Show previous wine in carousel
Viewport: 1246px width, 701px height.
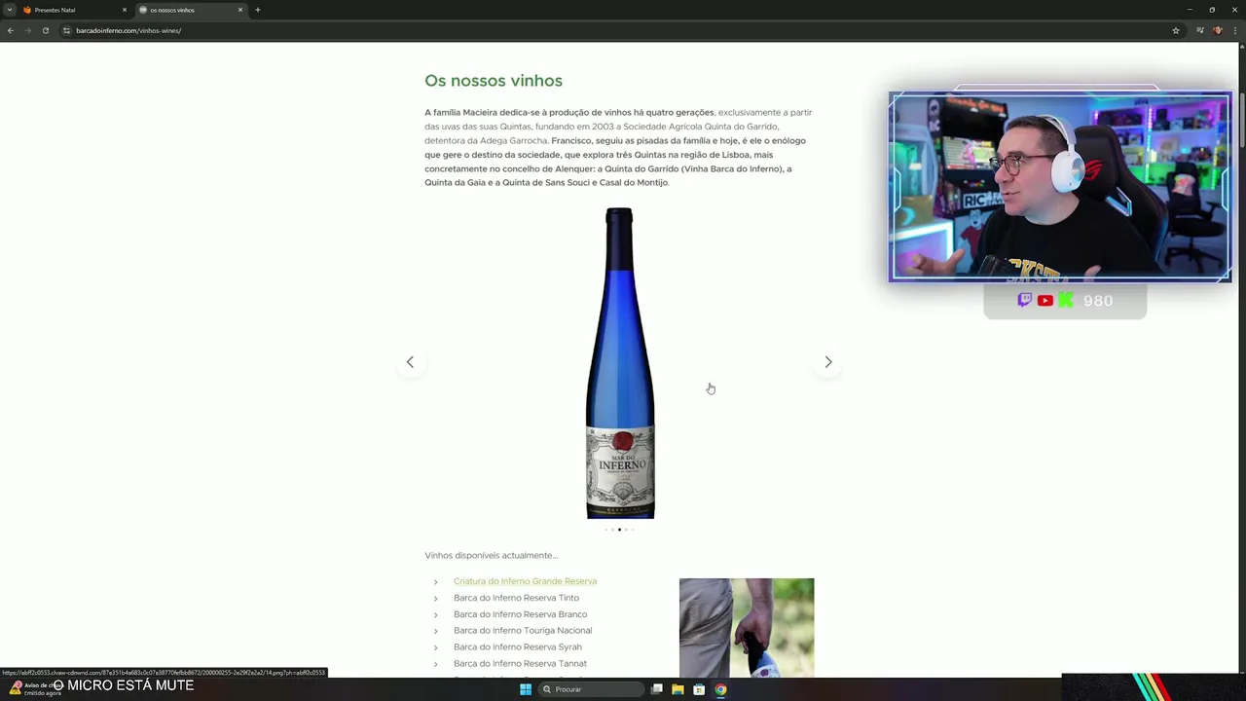410,362
